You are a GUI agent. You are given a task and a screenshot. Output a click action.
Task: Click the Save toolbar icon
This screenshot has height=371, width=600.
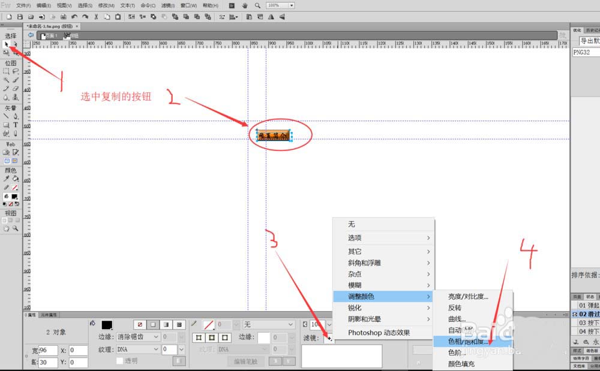pos(20,17)
